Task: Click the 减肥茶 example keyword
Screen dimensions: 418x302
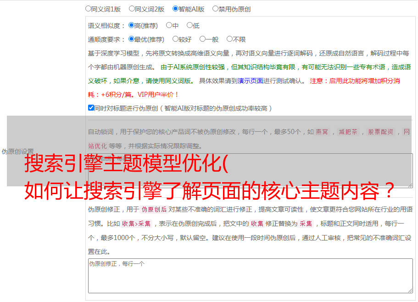Action: tap(348, 132)
